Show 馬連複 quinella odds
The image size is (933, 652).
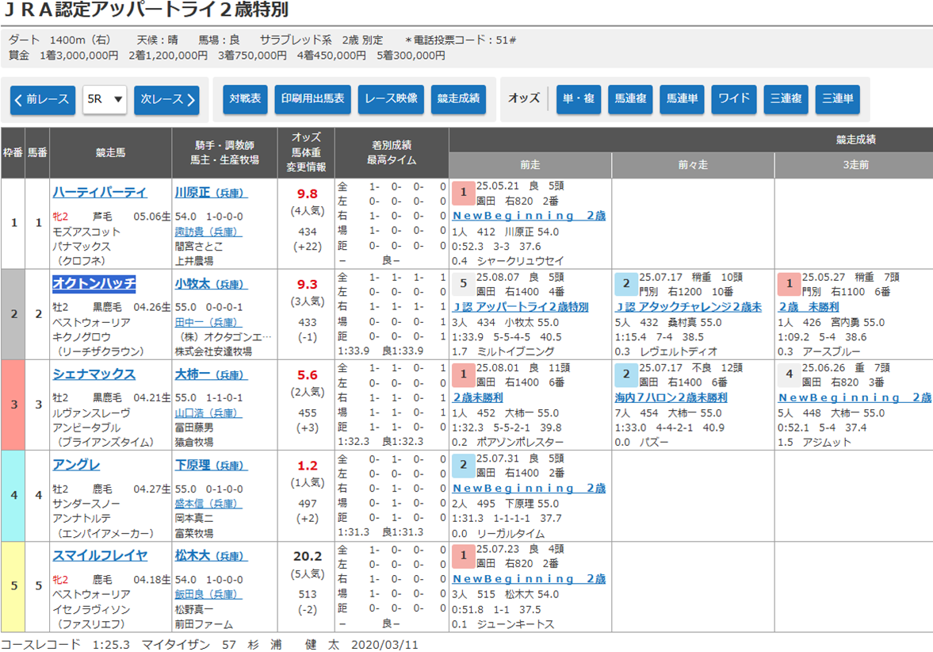point(630,99)
